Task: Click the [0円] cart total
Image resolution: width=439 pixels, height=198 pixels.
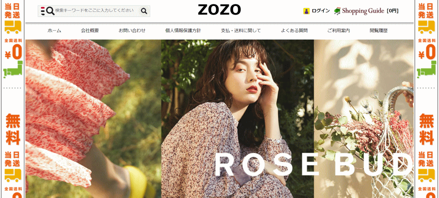Action: tap(393, 11)
